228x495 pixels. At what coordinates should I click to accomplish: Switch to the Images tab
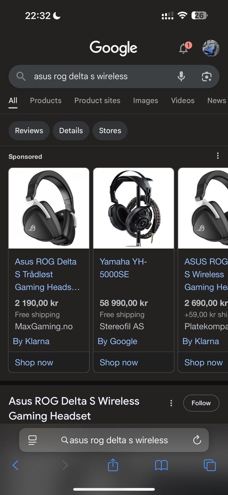pyautogui.click(x=146, y=101)
